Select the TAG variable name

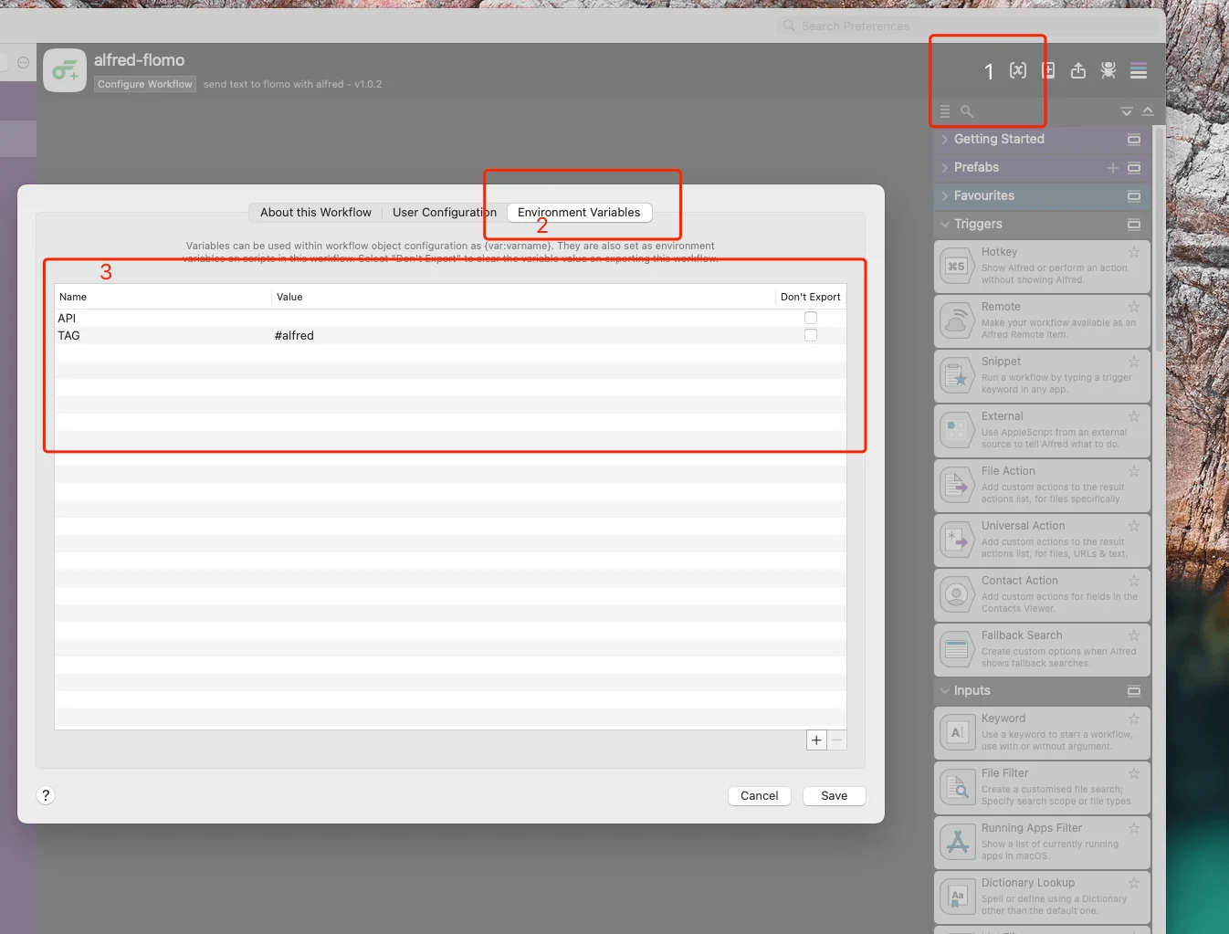point(68,336)
